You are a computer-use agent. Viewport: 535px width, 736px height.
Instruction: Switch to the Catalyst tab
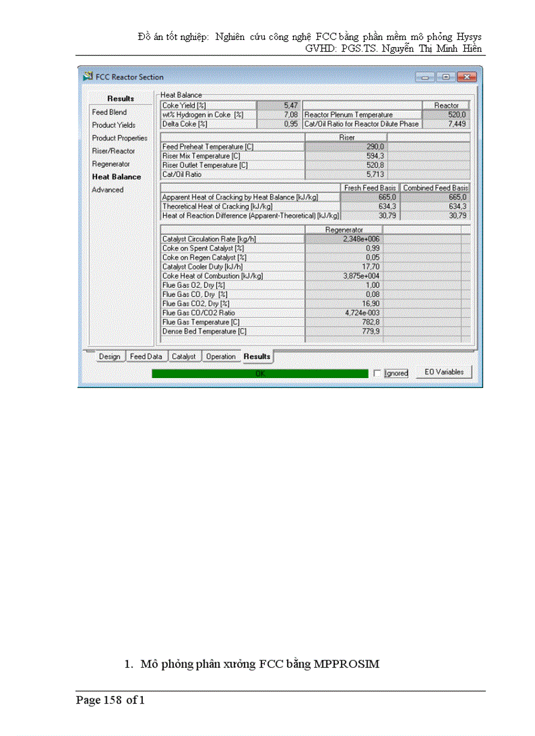pos(184,356)
